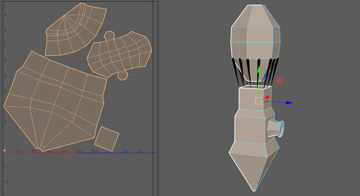Click the red translucent plane handle square
The image size is (360, 196).
click(x=279, y=80)
